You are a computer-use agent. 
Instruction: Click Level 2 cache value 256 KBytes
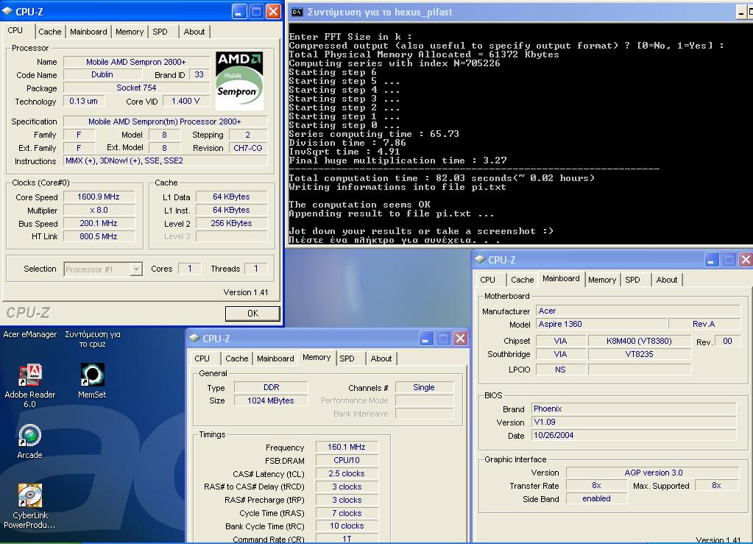(231, 223)
